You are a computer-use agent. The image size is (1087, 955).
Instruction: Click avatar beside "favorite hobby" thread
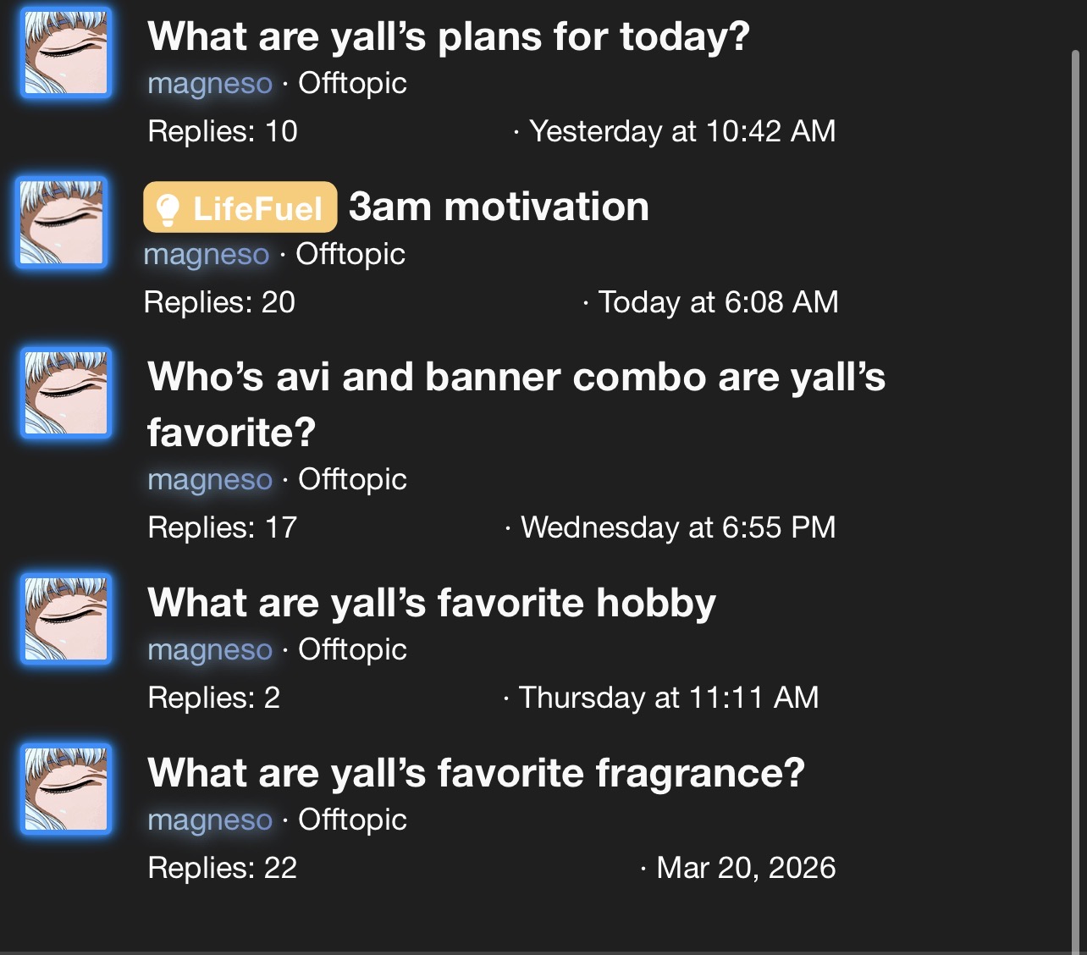coord(66,619)
